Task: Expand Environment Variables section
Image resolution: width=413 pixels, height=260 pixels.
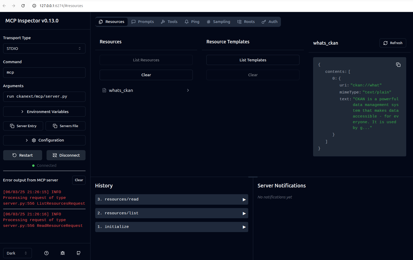Action: pyautogui.click(x=44, y=112)
